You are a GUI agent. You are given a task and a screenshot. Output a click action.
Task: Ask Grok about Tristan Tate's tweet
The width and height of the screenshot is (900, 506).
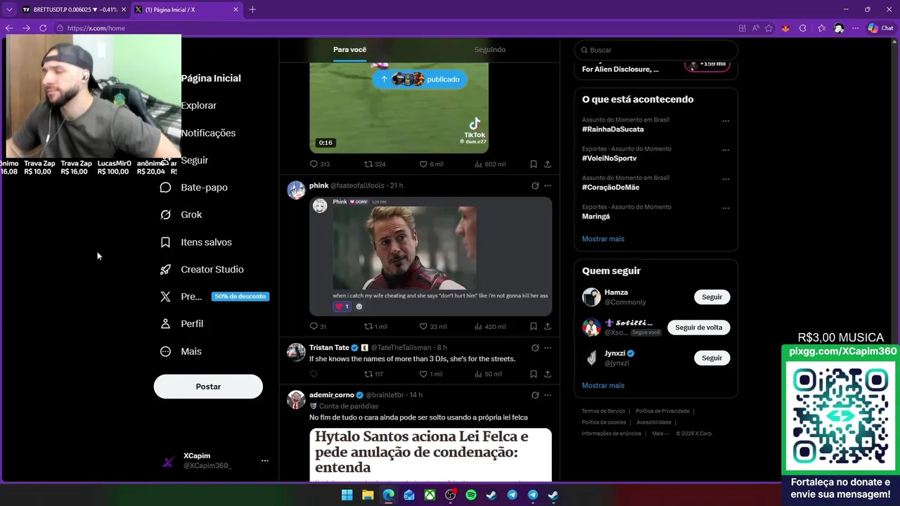[535, 348]
